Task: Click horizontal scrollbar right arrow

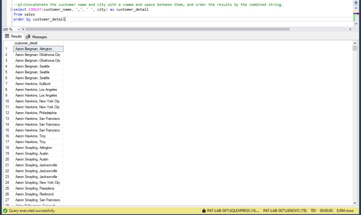Action: click(350, 29)
